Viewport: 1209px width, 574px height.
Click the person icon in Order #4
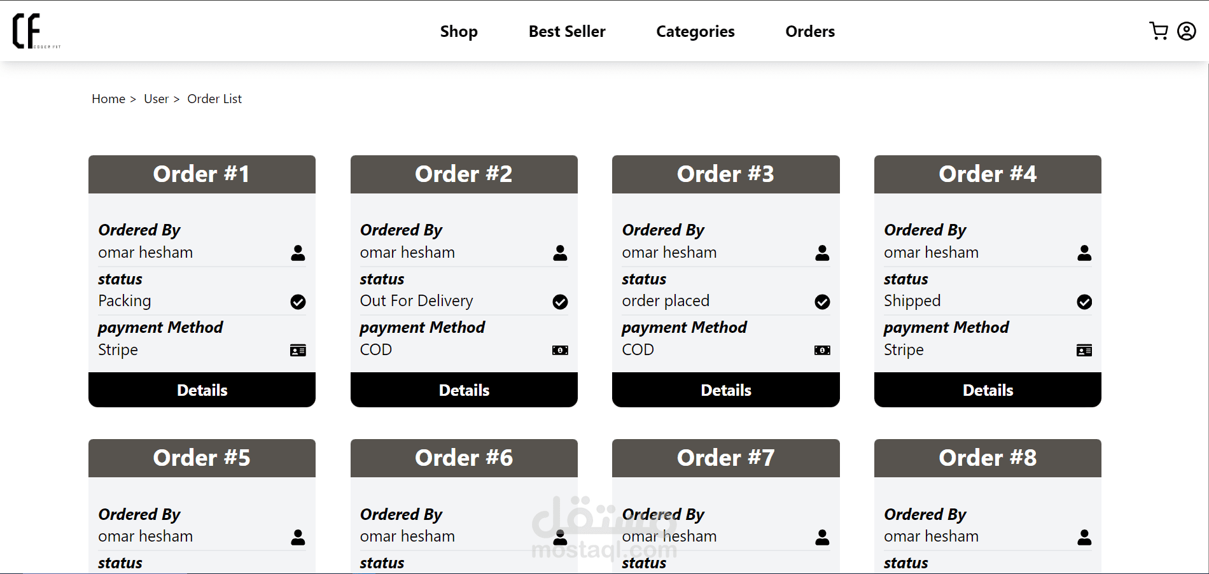point(1084,253)
